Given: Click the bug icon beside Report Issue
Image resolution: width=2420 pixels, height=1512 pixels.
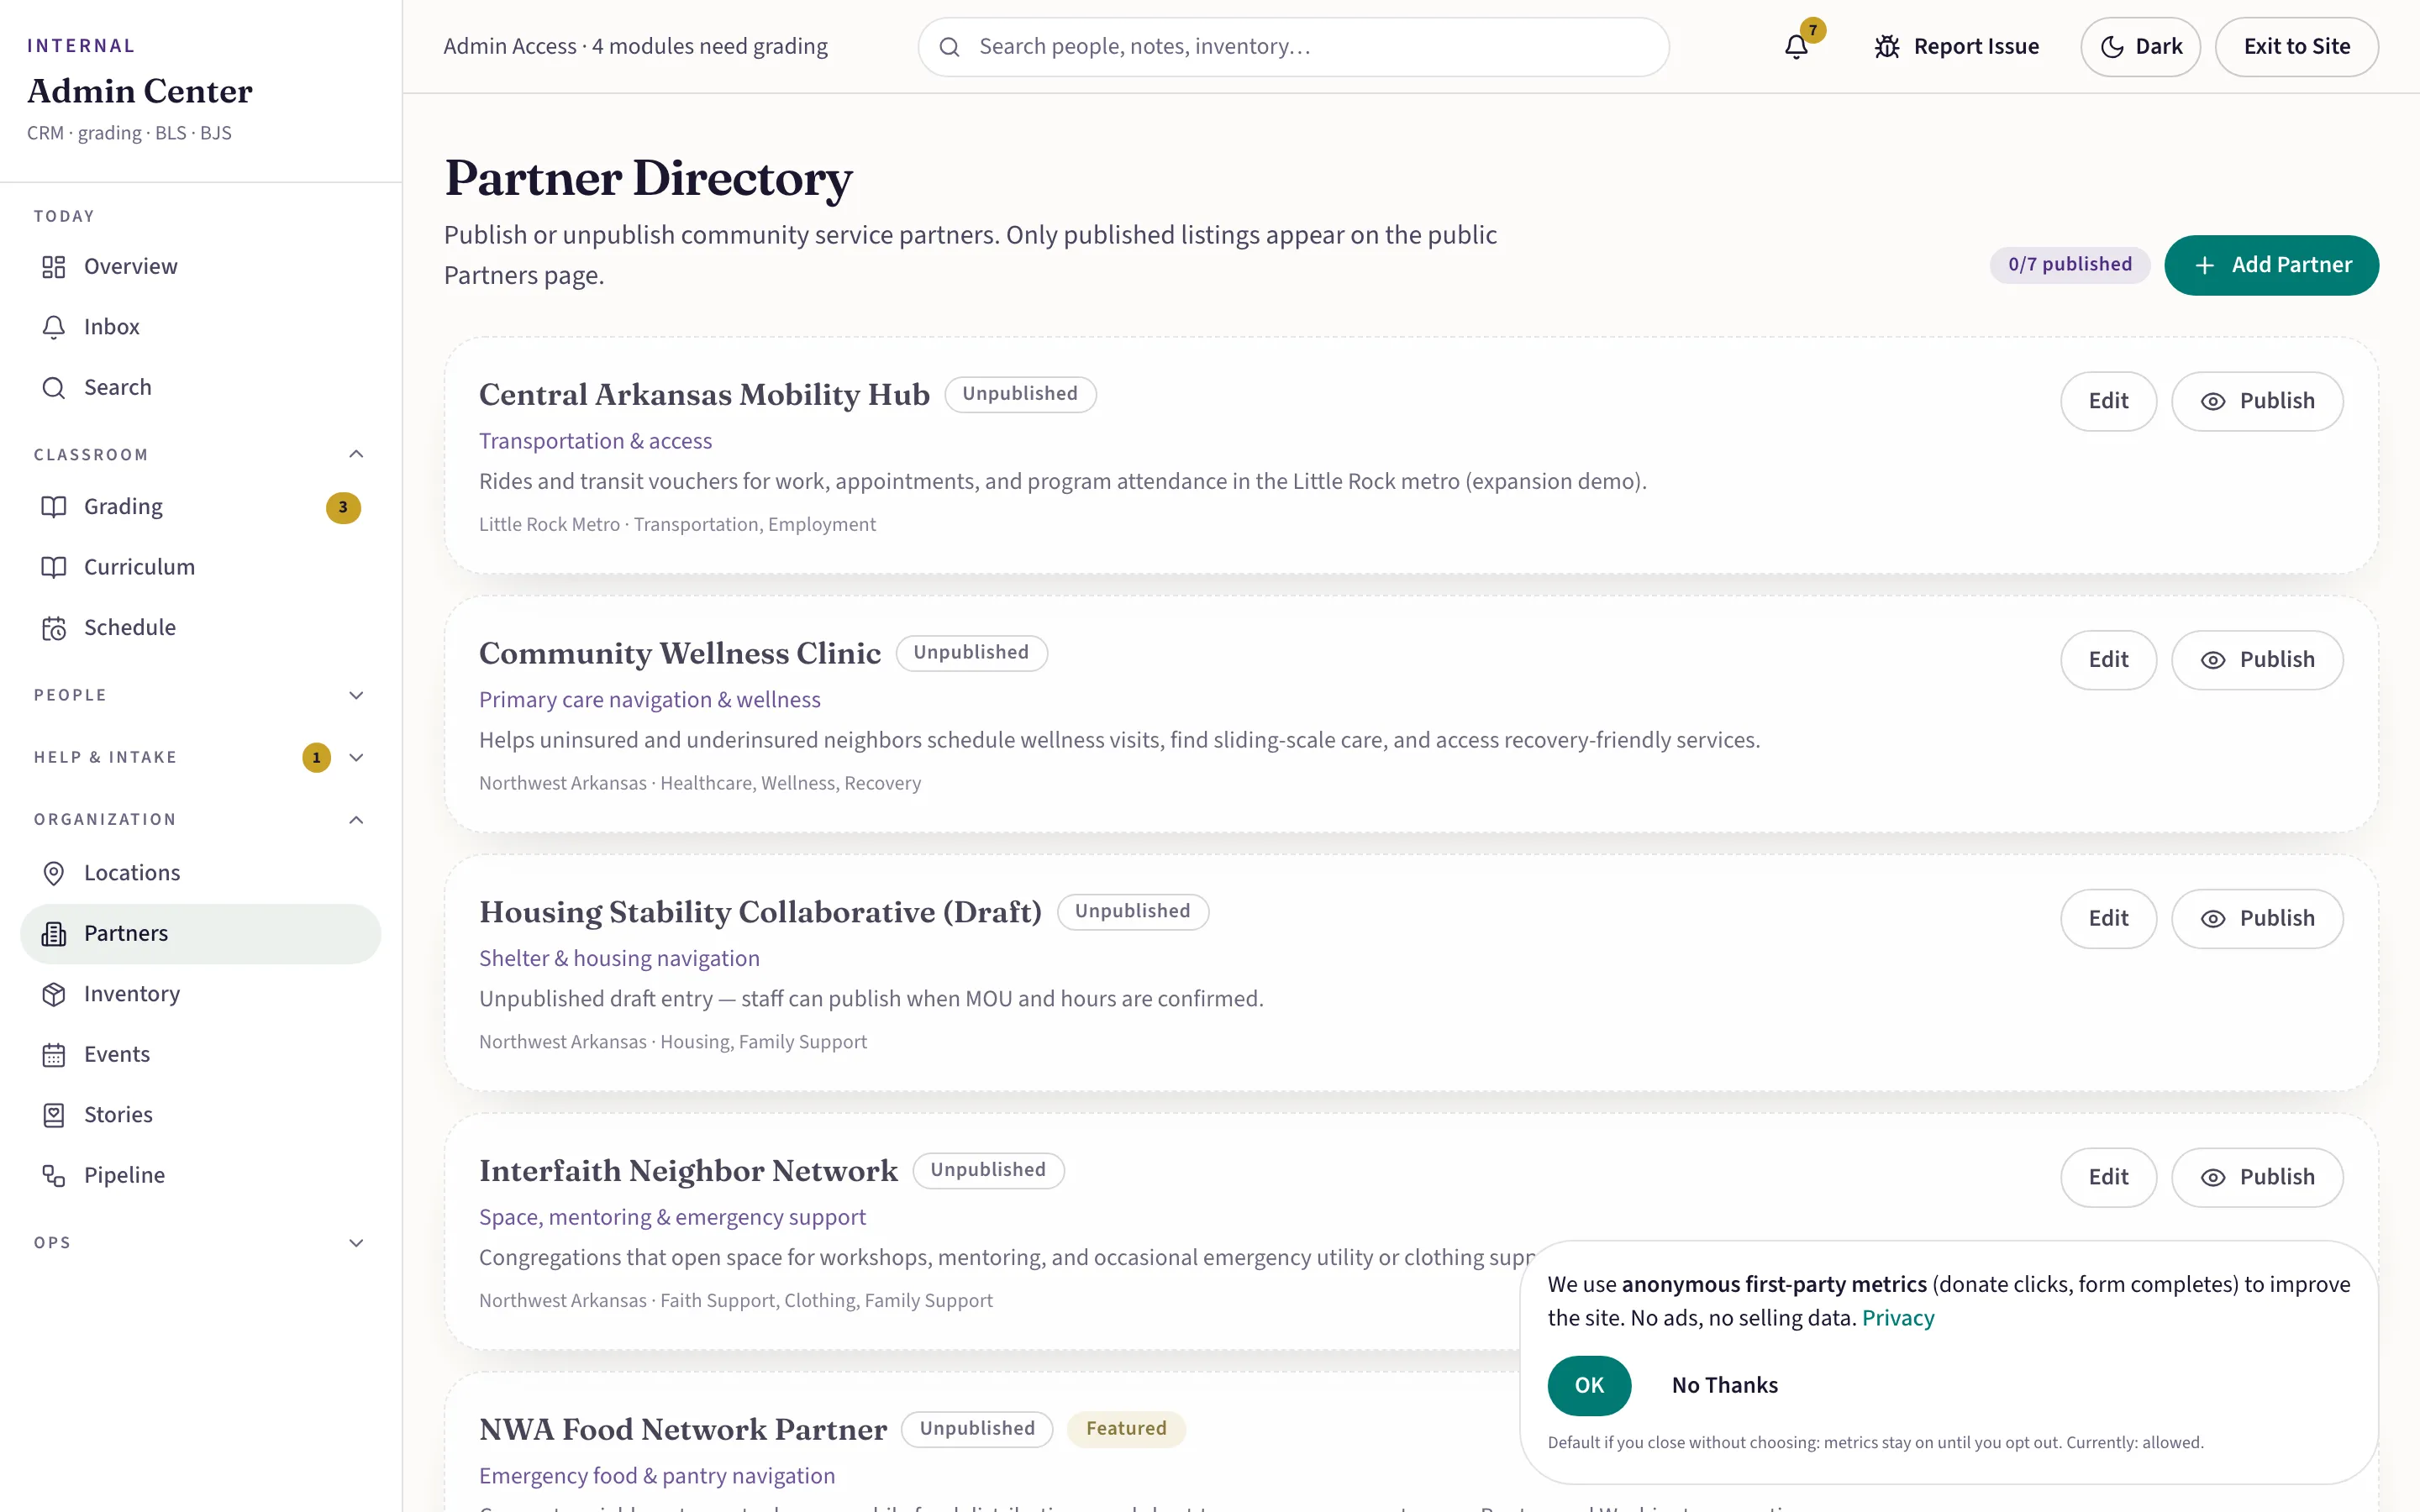Looking at the screenshot, I should [x=1887, y=46].
